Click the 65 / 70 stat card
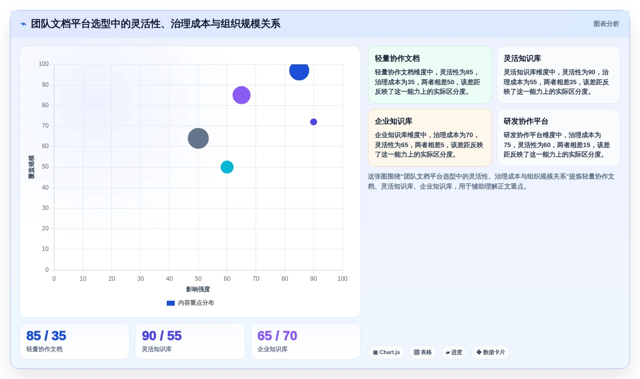Screen dimensions: 640x379 306,341
